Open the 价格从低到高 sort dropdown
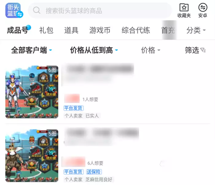The height and width of the screenshot is (185, 215). [x=94, y=50]
